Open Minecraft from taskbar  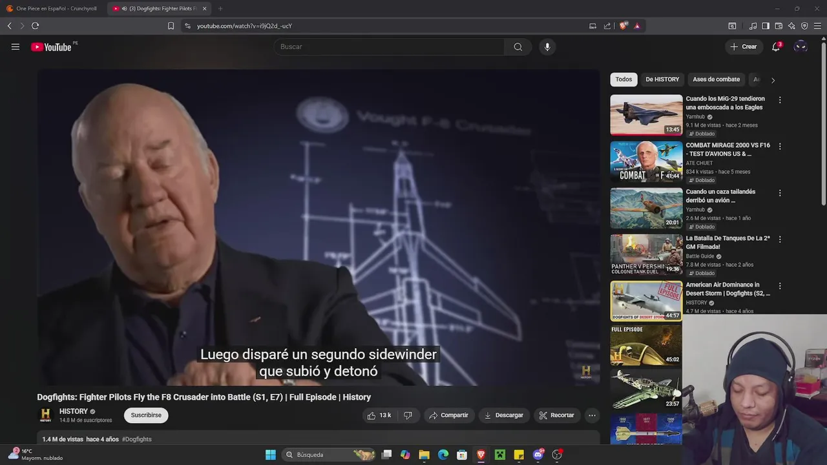(x=500, y=455)
